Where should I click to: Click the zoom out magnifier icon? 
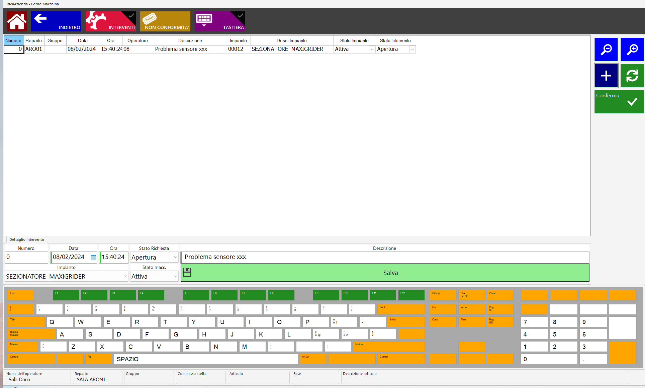point(606,50)
